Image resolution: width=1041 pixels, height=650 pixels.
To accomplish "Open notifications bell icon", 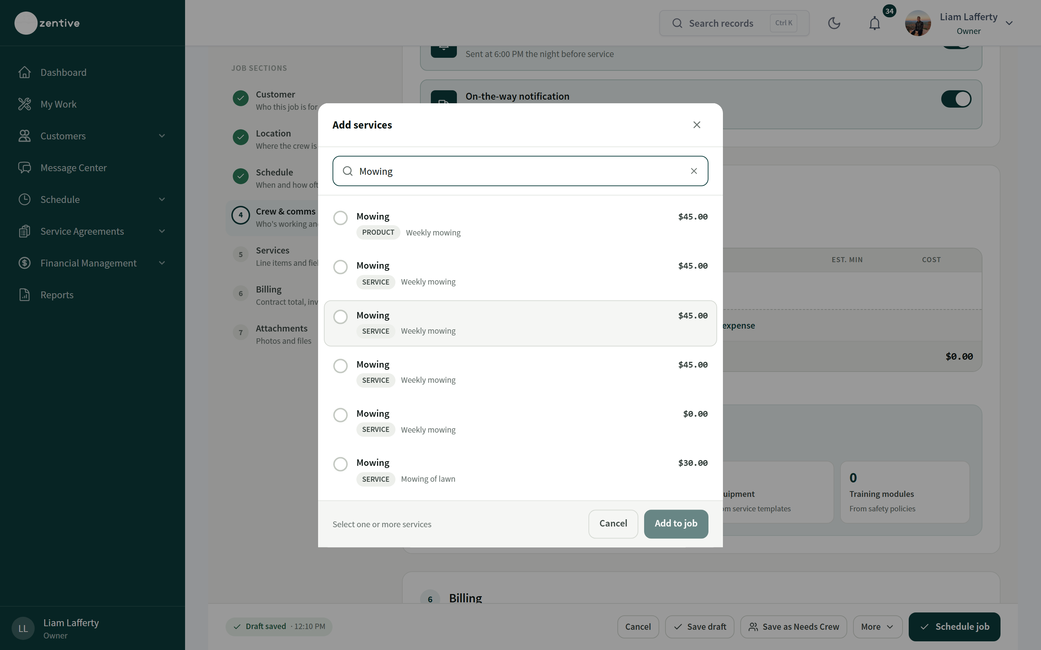I will click(874, 23).
